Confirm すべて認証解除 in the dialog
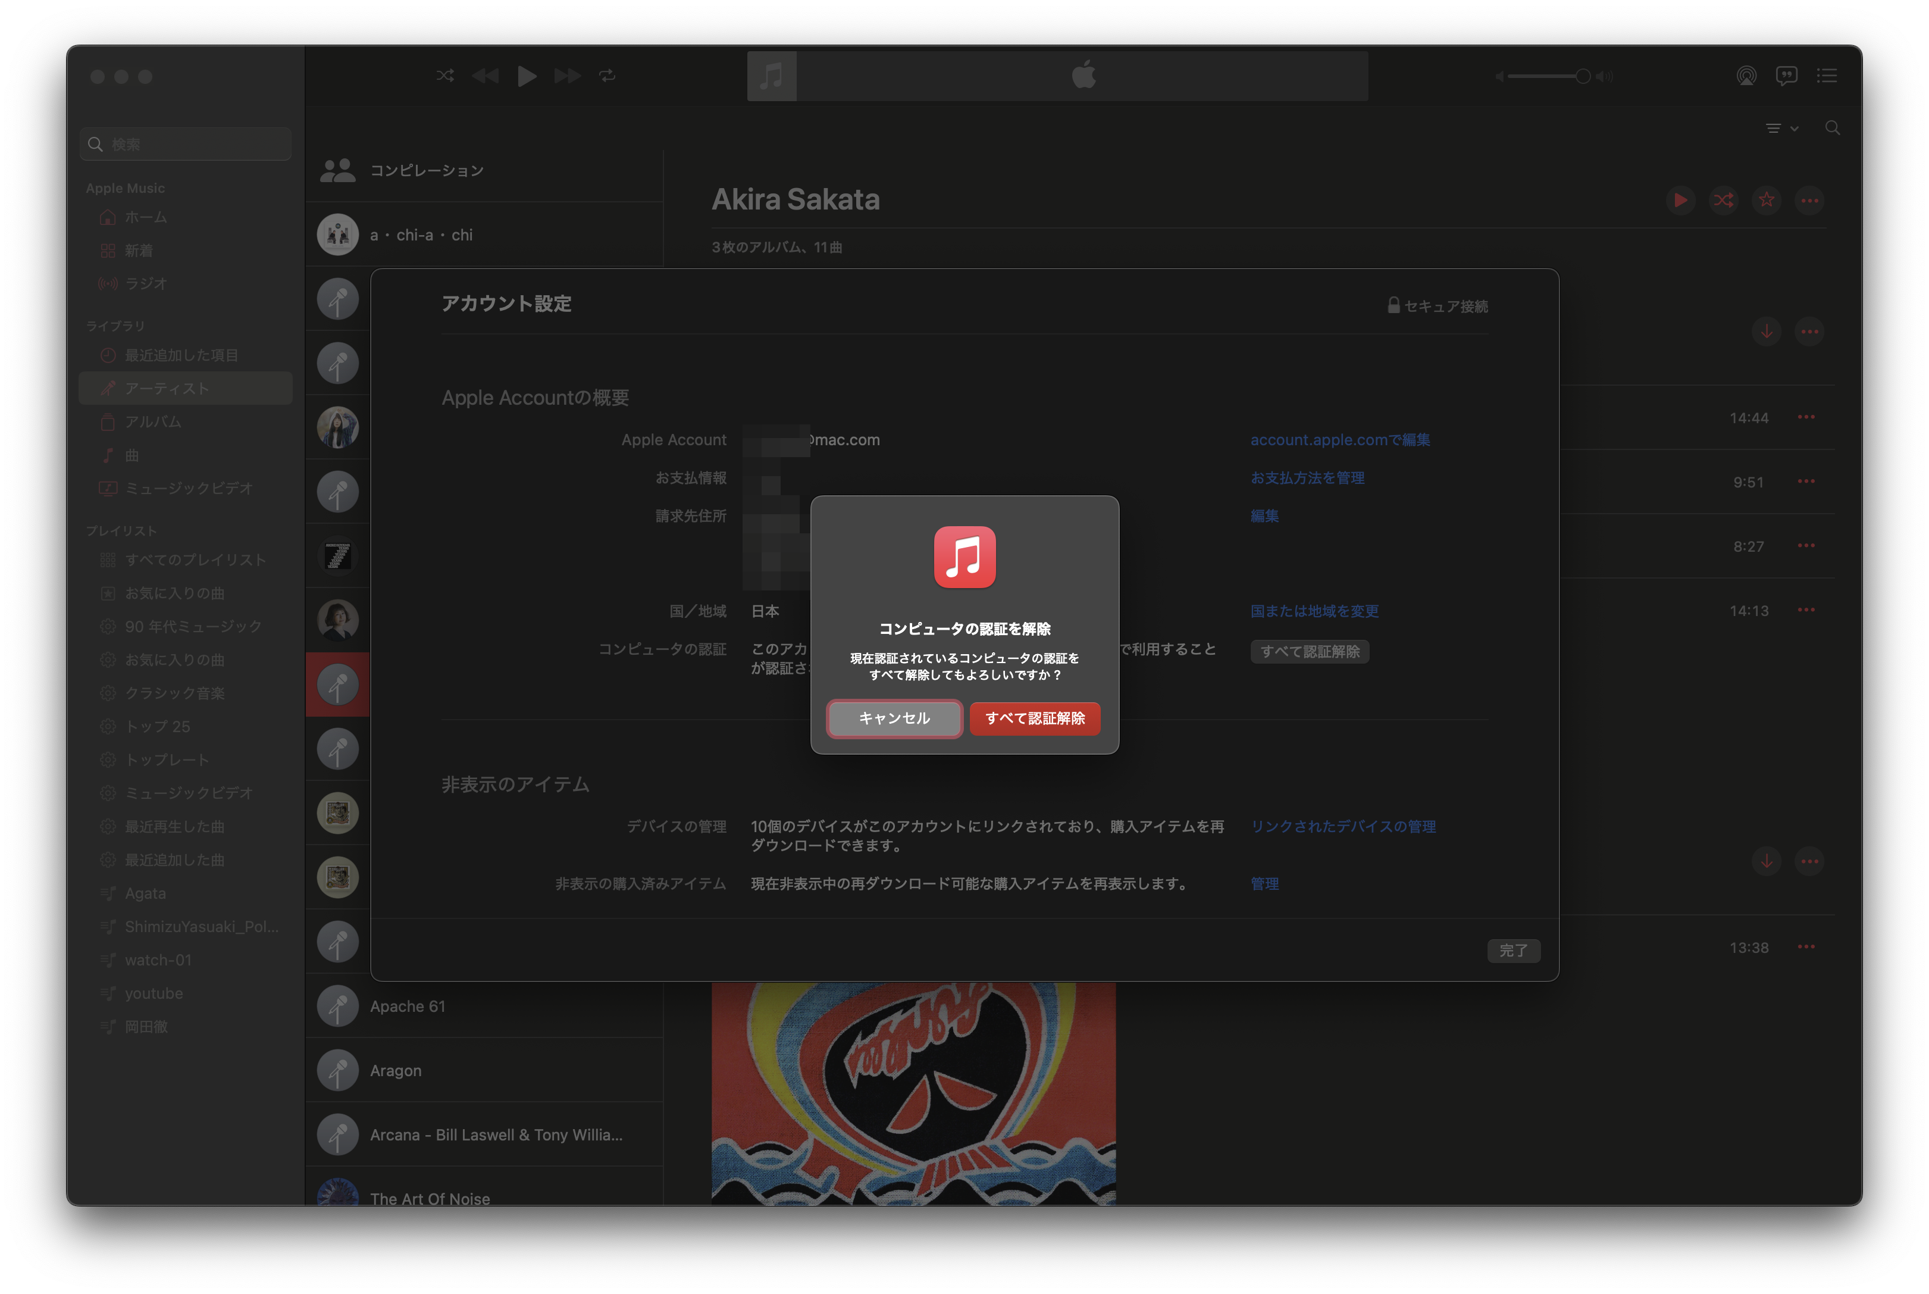1929x1294 pixels. (1034, 719)
